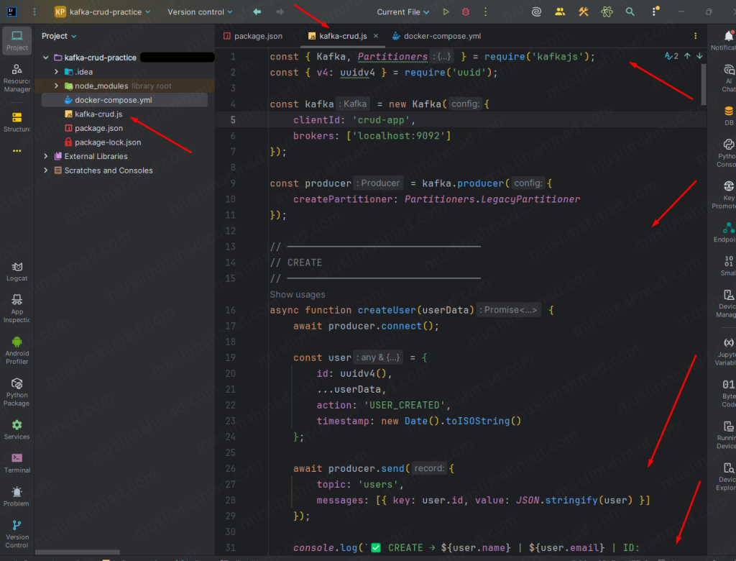The image size is (736, 561).
Task: Open editor tabs more options menu
Action: [x=695, y=36]
